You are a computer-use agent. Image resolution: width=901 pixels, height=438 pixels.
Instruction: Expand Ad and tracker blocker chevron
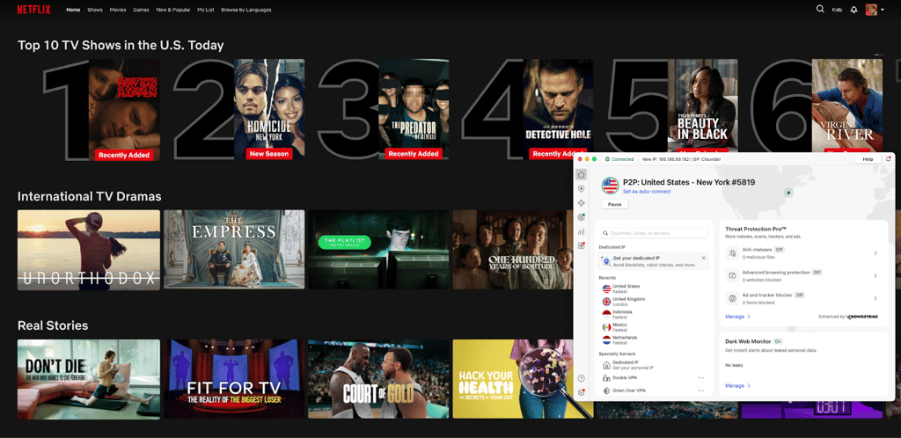pyautogui.click(x=875, y=298)
